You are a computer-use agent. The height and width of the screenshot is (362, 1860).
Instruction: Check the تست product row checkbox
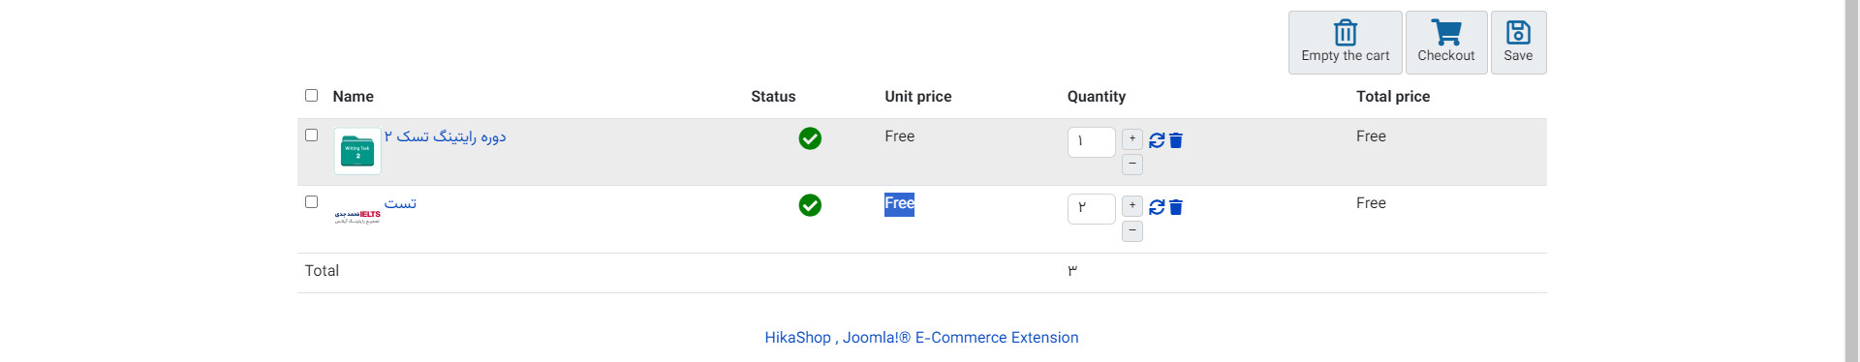[x=311, y=201]
